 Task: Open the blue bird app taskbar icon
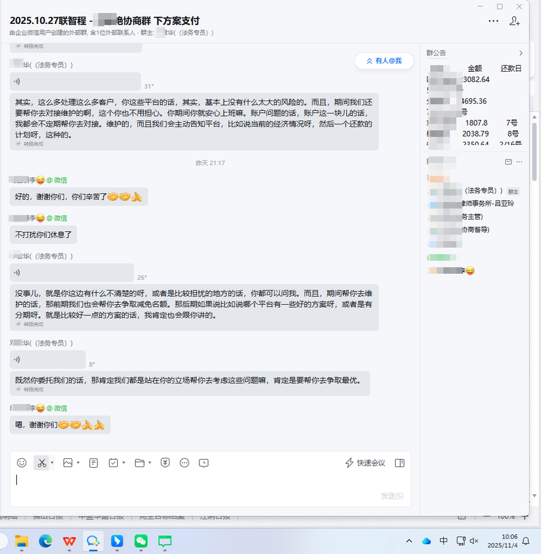point(117,541)
